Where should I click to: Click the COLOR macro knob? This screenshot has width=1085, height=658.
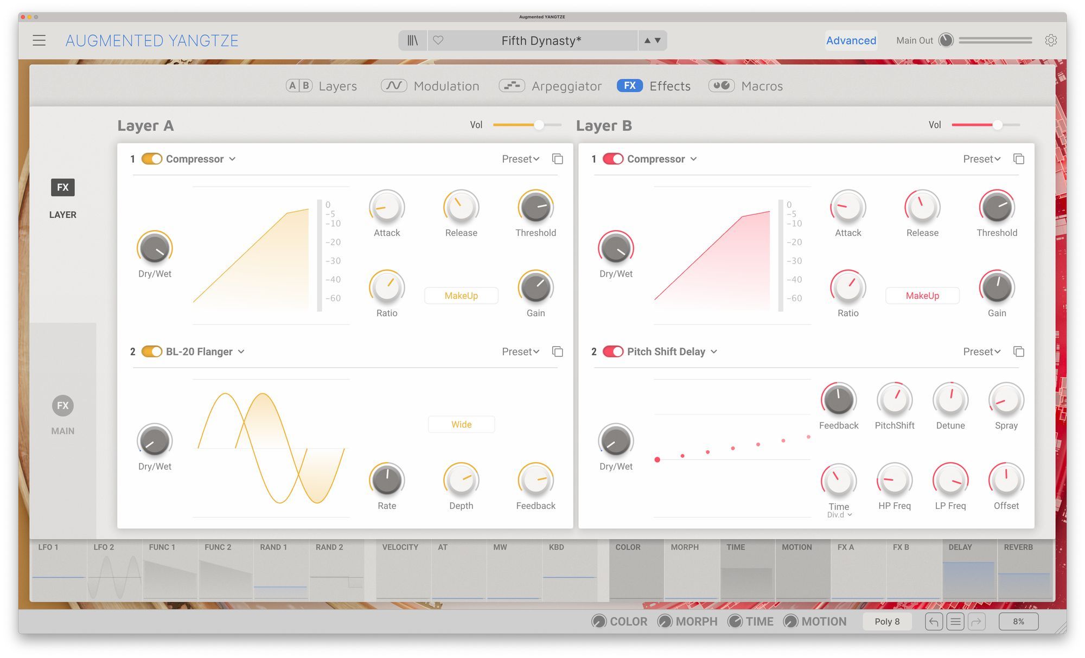tap(599, 621)
